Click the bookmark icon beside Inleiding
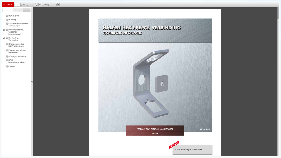281x158 pixels. (x=7, y=20)
